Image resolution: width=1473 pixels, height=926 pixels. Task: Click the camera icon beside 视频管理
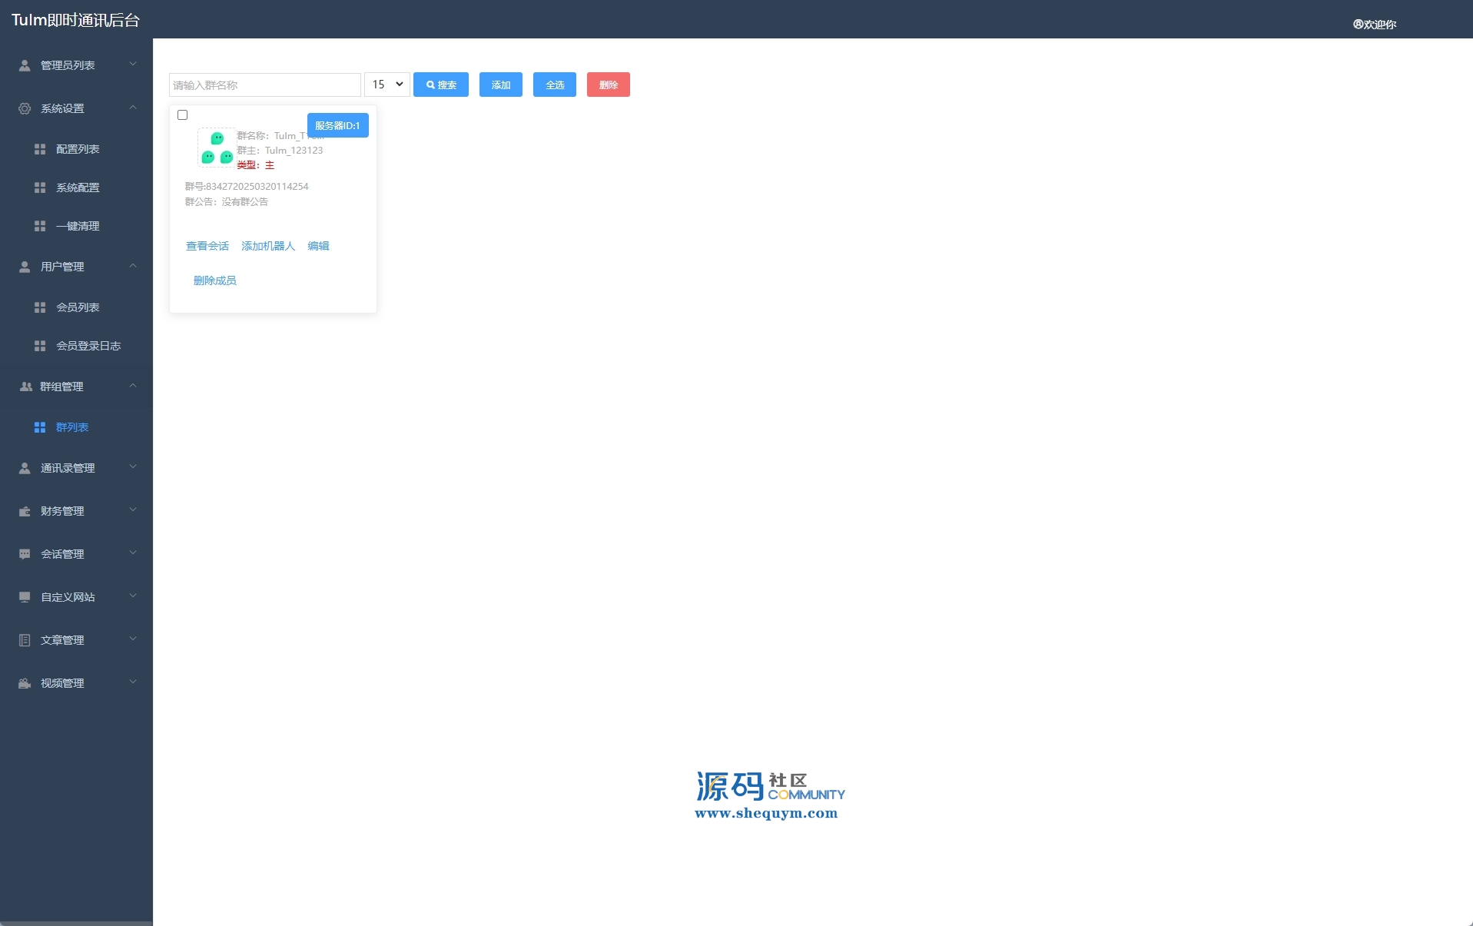pyautogui.click(x=25, y=683)
